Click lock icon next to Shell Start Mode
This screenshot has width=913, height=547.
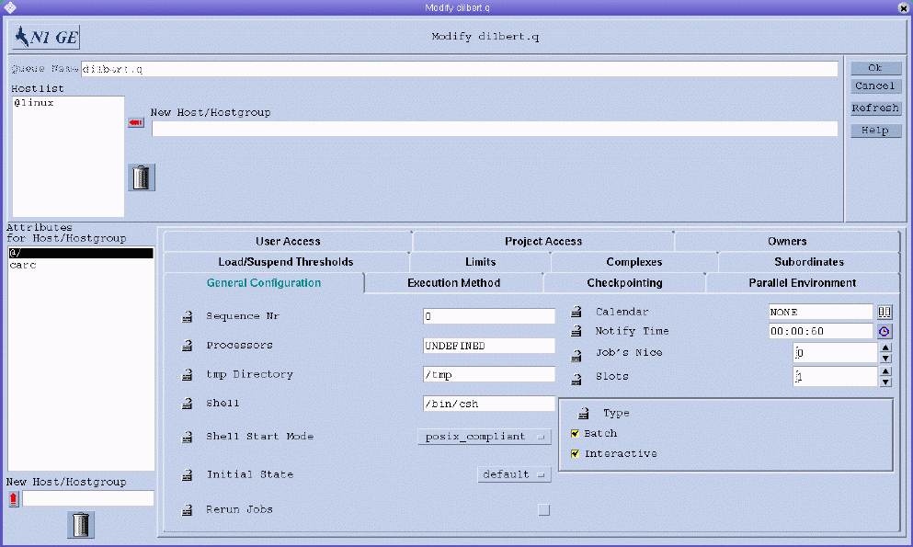point(187,437)
